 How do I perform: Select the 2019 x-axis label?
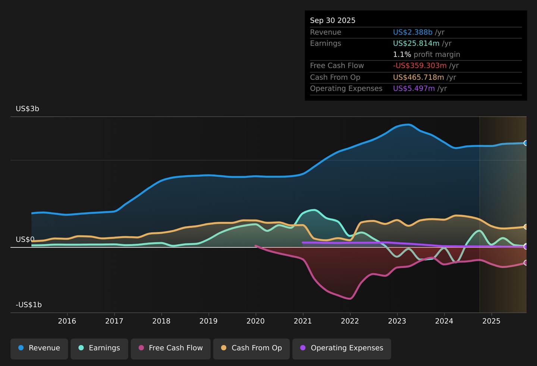click(x=208, y=321)
